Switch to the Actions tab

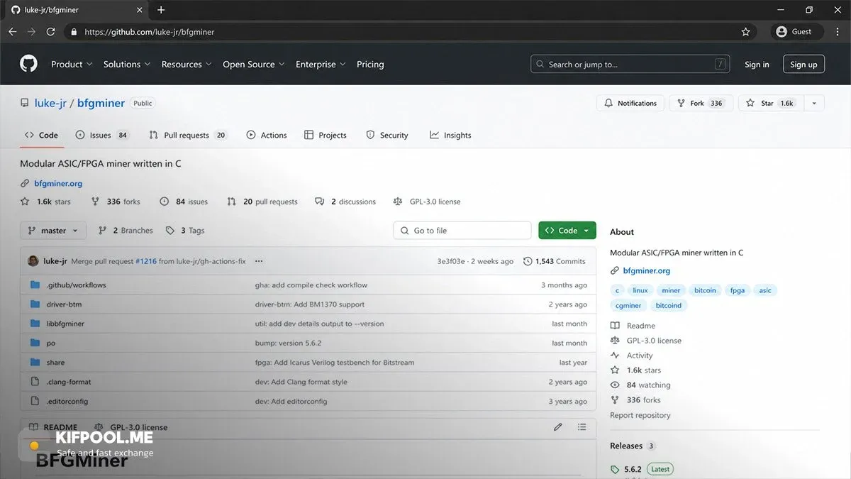(267, 135)
